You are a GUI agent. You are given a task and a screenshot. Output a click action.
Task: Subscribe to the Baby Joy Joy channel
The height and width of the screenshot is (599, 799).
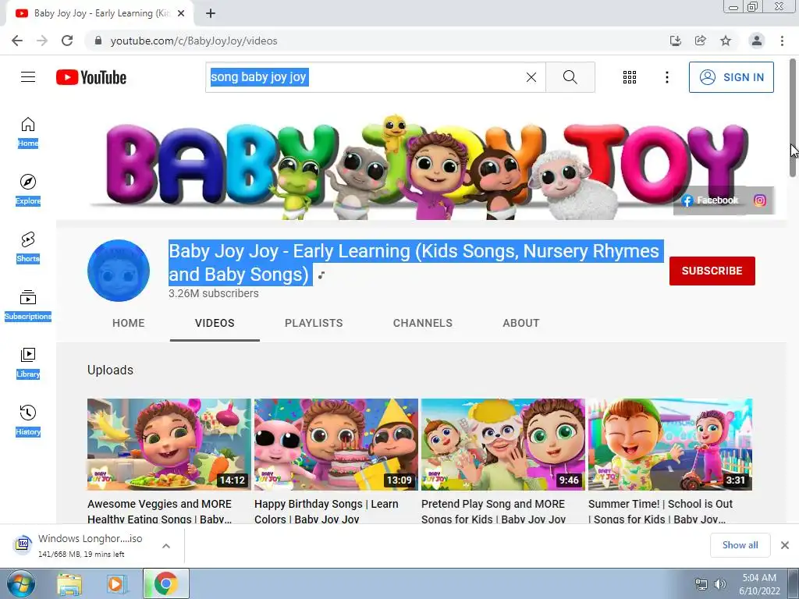(x=712, y=271)
